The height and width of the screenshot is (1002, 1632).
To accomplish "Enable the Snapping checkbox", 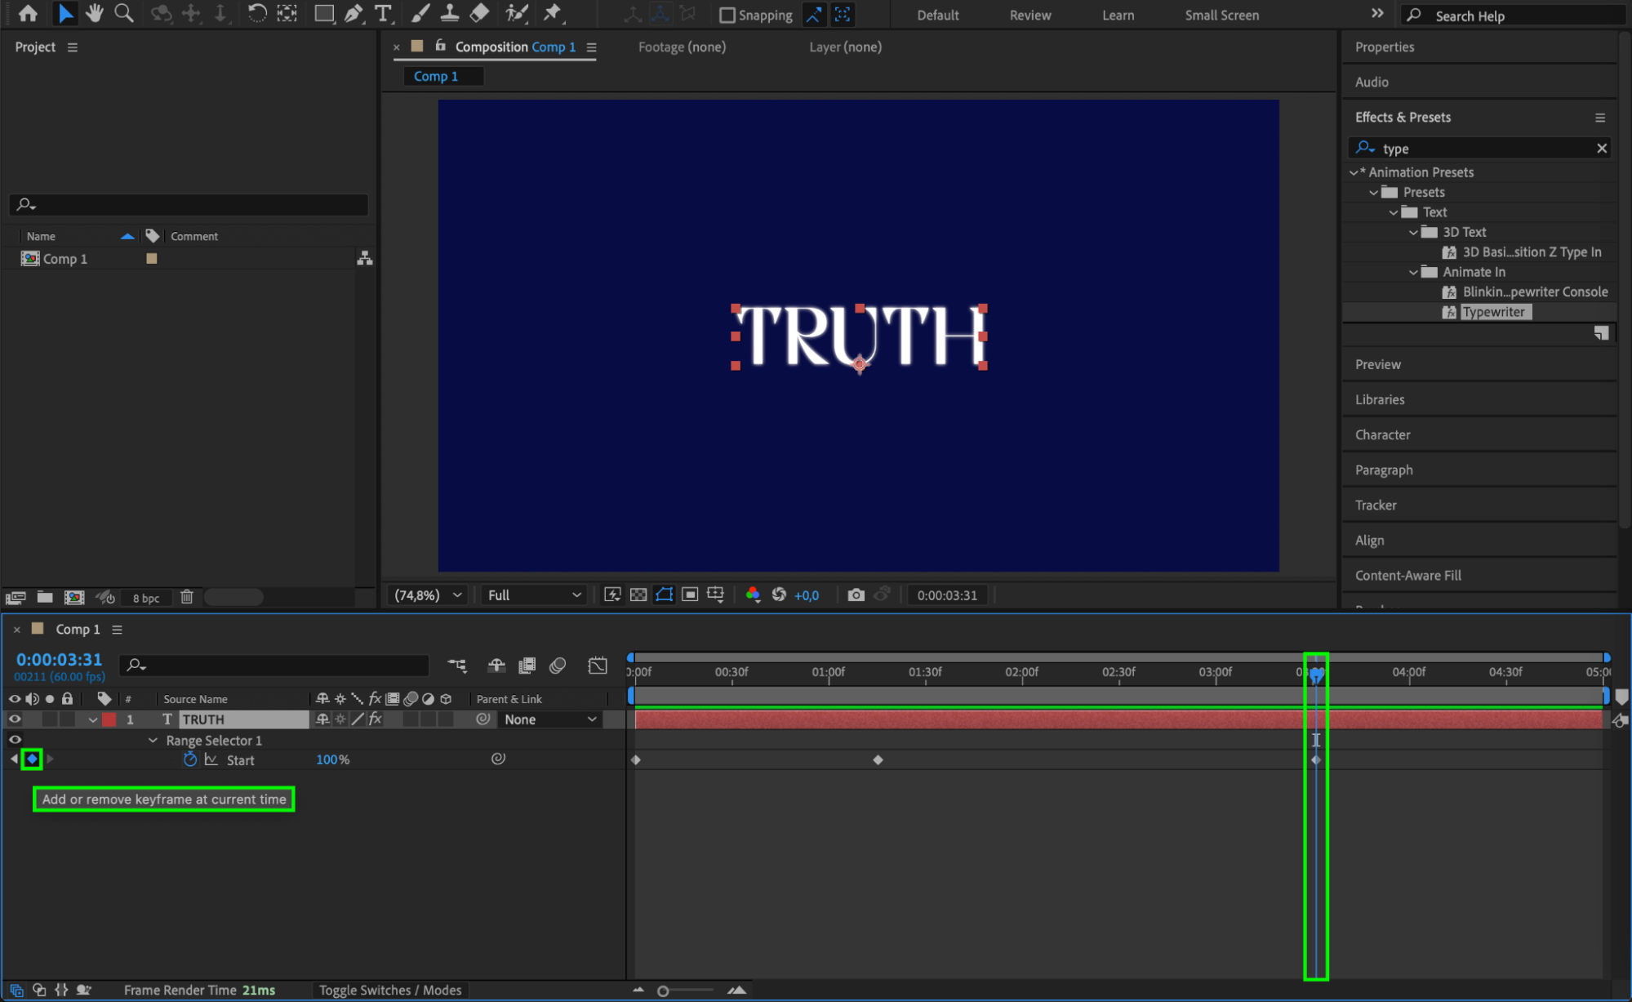I will coord(727,15).
